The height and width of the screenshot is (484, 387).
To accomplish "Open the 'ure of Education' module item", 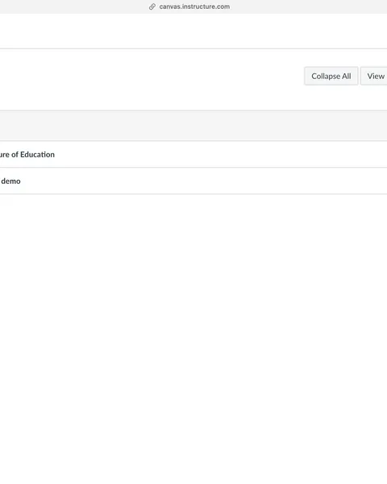I will click(x=27, y=154).
